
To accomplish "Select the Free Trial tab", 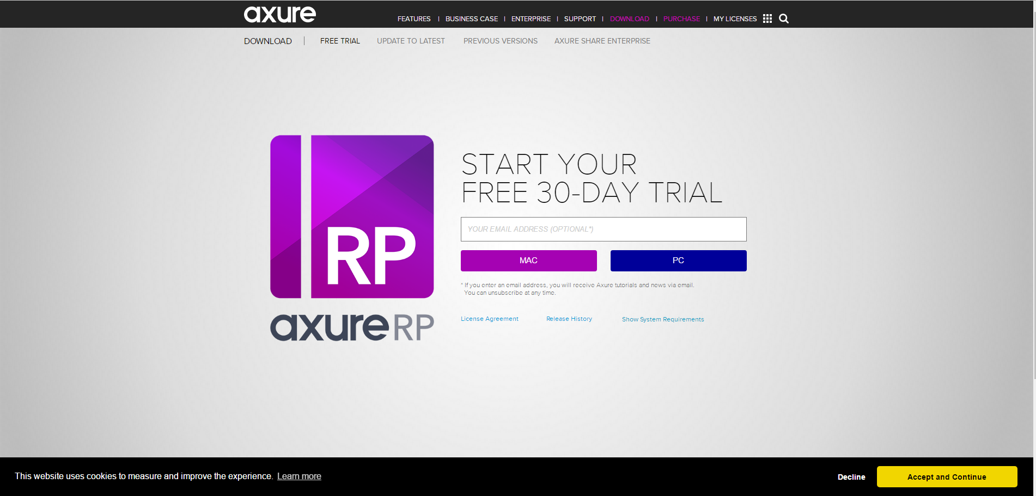I will click(x=340, y=41).
